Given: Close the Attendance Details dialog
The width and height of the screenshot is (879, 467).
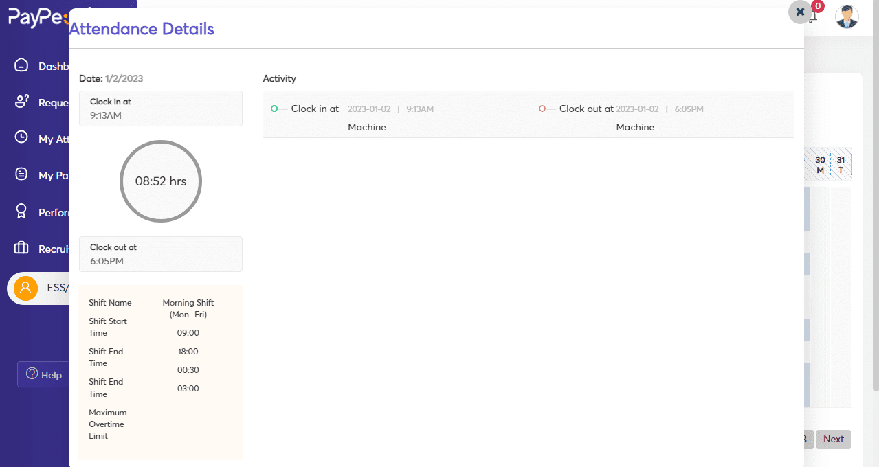Looking at the screenshot, I should coord(800,12).
